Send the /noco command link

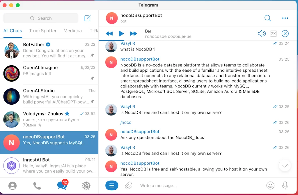point(126,122)
